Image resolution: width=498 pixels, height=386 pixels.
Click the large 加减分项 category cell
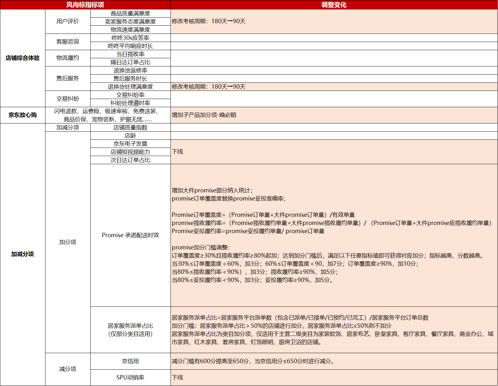(23, 254)
